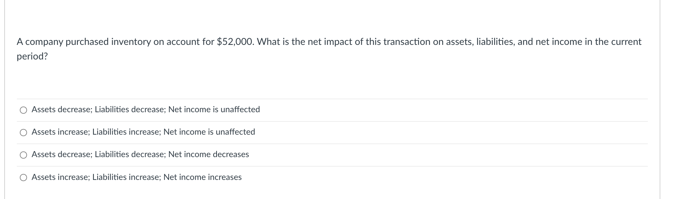
Task: Click the words 'Net income decreases' in third option
Action: point(209,154)
